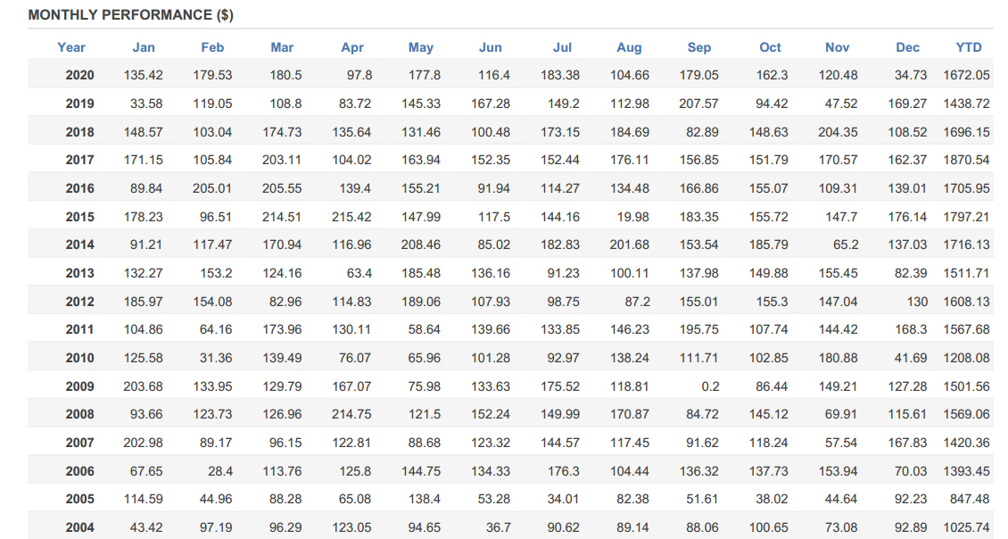Screen dimensions: 1008x539
Task: Click the Feb column header
Action: 212,47
